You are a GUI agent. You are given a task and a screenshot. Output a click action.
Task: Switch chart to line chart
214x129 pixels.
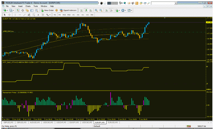click(91, 10)
